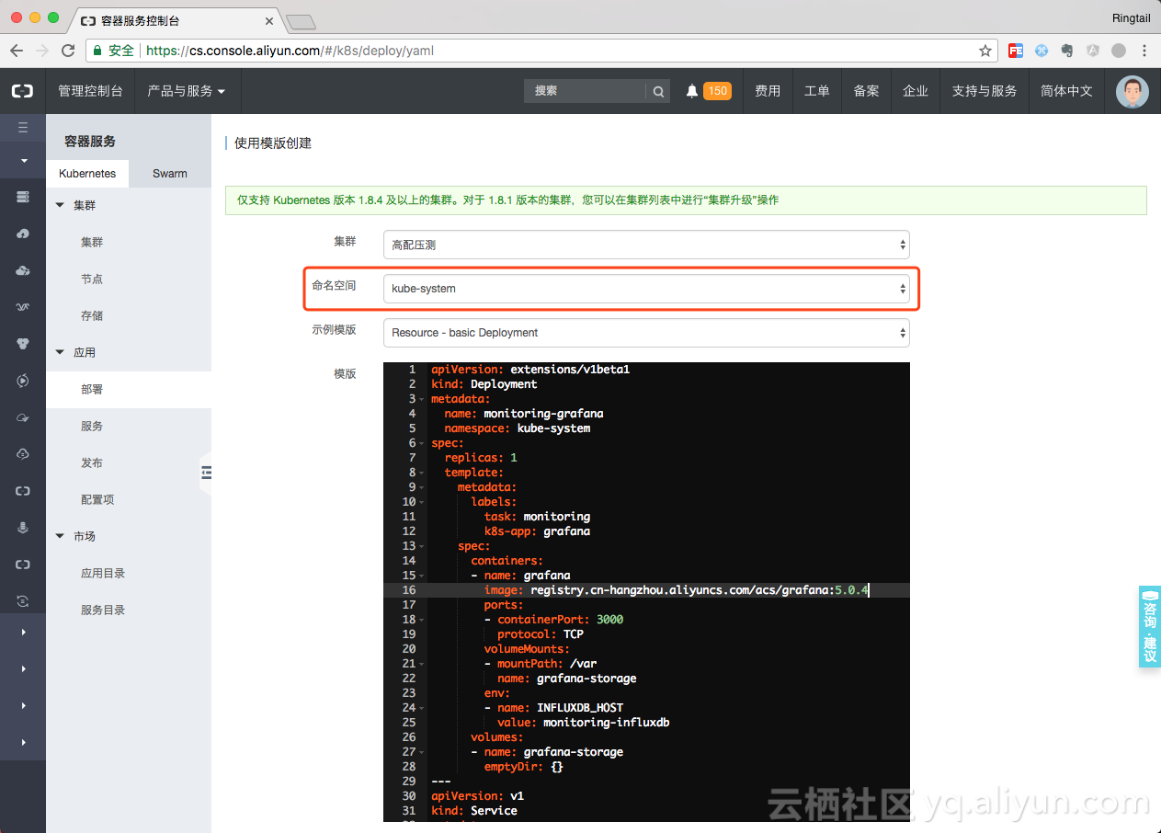Viewport: 1161px width, 833px height.
Task: Click the server stack icon in sidebar
Action: click(x=23, y=197)
